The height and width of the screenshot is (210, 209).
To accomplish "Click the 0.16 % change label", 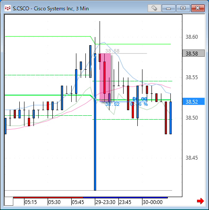I will (x=139, y=104).
